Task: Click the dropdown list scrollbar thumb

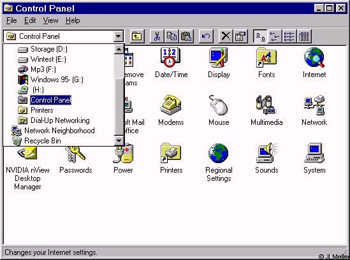Action: 119,106
